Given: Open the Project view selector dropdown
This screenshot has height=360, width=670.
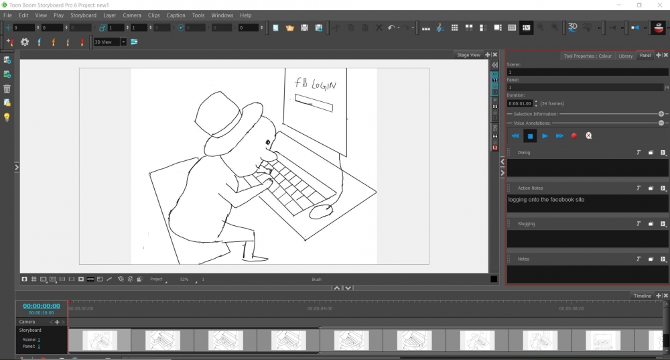Looking at the screenshot, I should [158, 279].
